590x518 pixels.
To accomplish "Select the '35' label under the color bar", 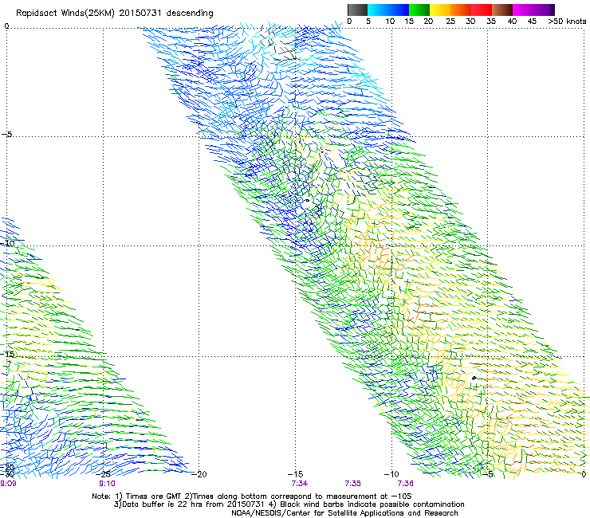I will coord(491,22).
